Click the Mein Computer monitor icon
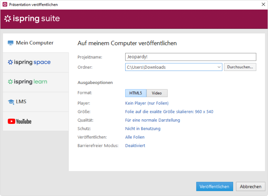 (x=10, y=43)
